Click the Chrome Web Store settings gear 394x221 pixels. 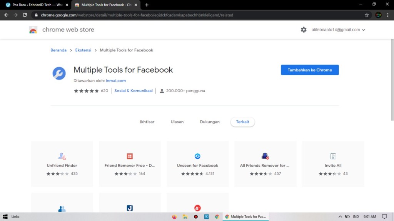pos(304,30)
